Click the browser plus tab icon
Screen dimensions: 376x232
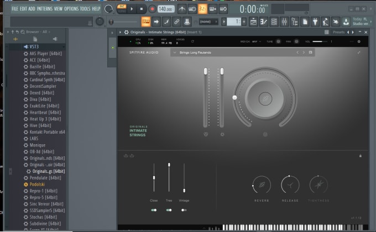15,39
